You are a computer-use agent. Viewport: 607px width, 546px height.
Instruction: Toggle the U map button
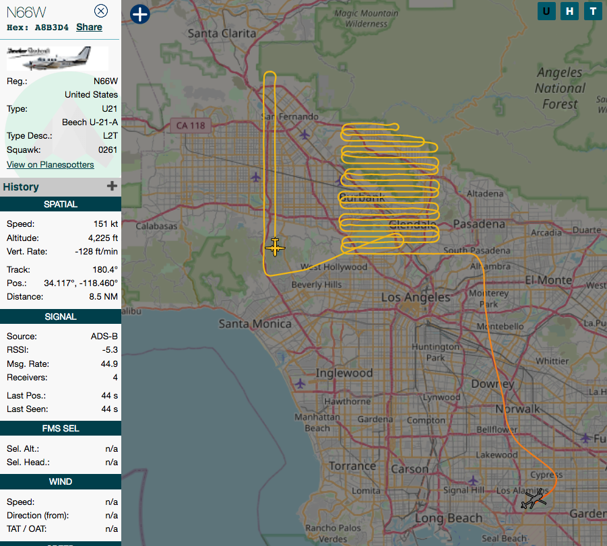pyautogui.click(x=546, y=11)
